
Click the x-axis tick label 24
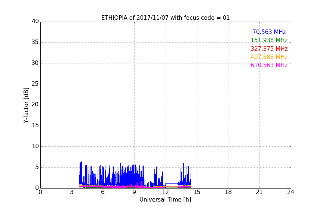[x=290, y=192]
